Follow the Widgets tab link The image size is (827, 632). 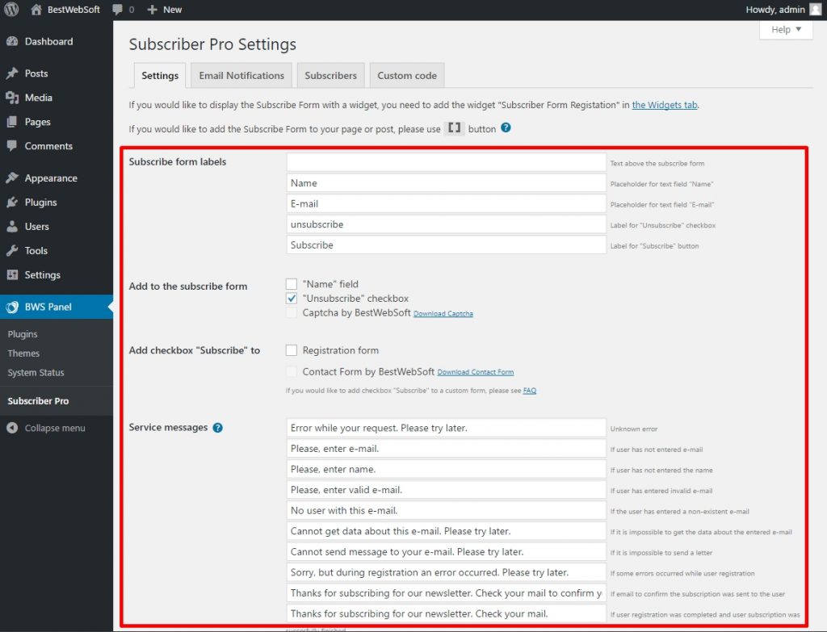coord(664,104)
